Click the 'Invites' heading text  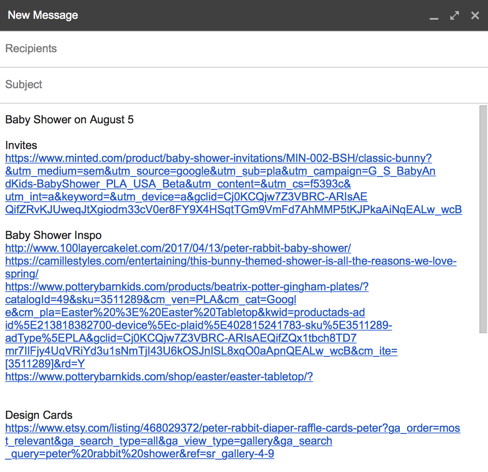(21, 145)
